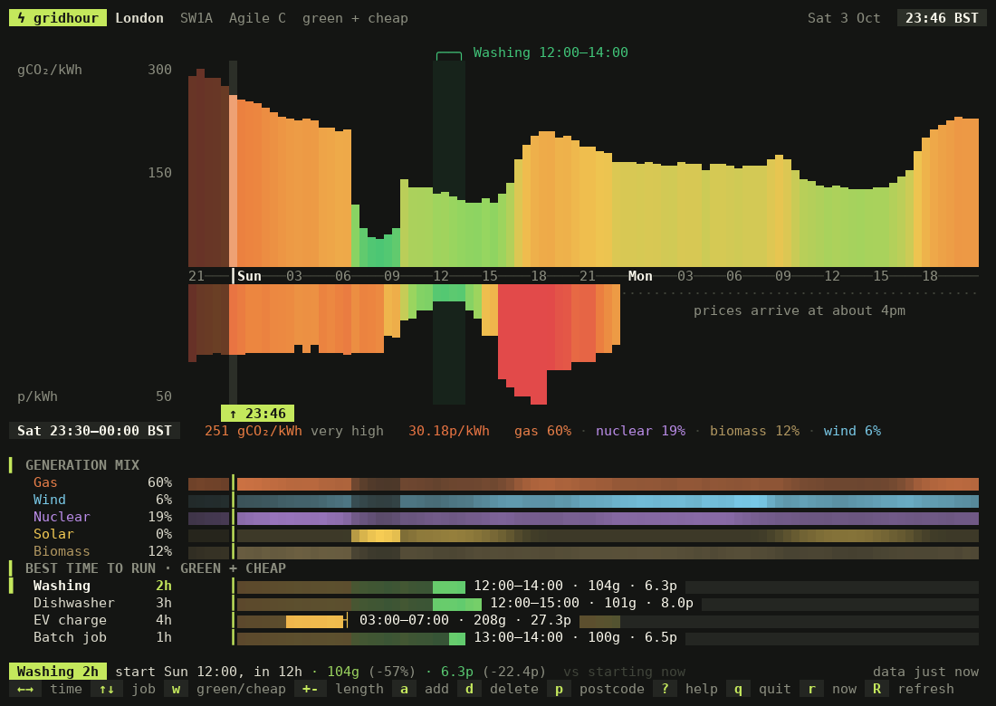Select the EV charge job row
Image resolution: width=996 pixels, height=706 pixels.
[494, 620]
